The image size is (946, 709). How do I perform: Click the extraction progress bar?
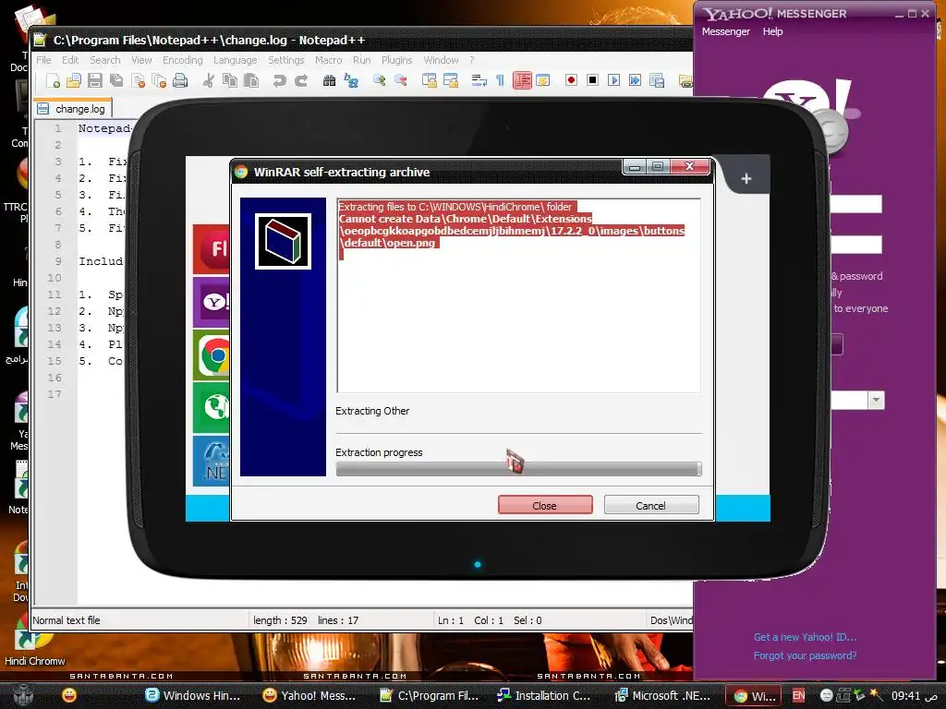point(519,468)
